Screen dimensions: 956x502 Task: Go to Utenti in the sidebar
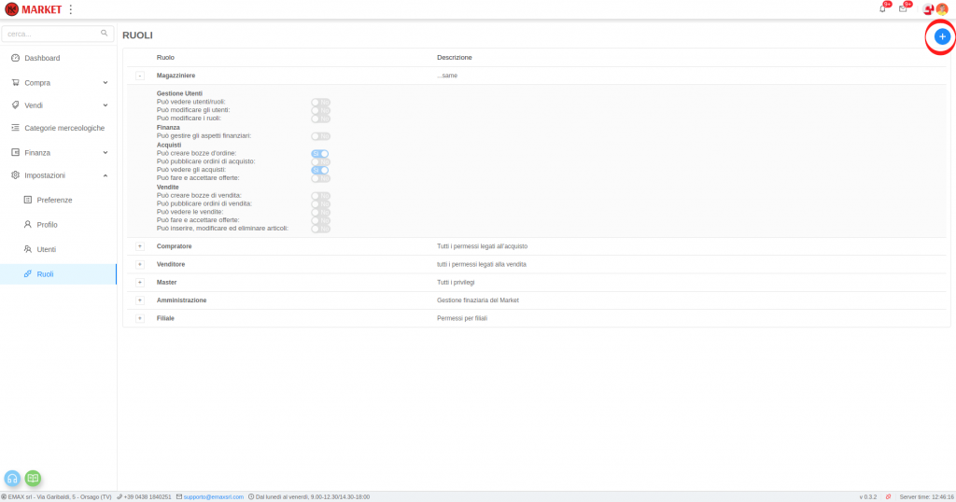[x=46, y=249]
